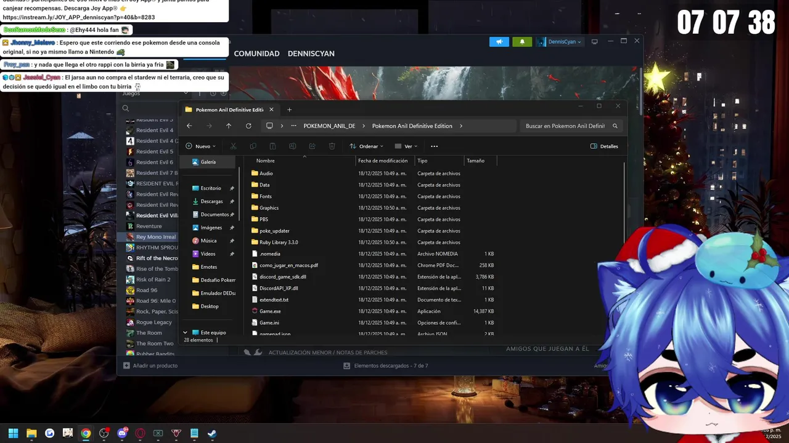Screen dimensions: 789x443
Task: Sort by the Nombre column header
Action: (265, 161)
